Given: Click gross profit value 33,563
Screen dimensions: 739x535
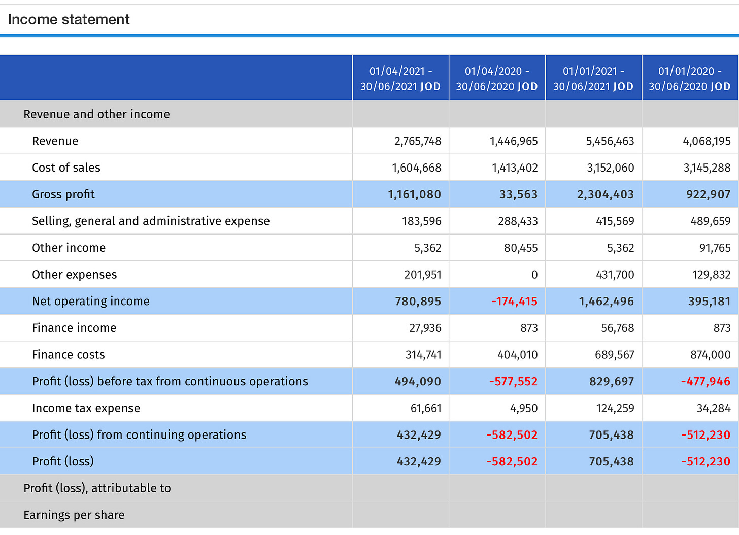Looking at the screenshot, I should tap(518, 194).
